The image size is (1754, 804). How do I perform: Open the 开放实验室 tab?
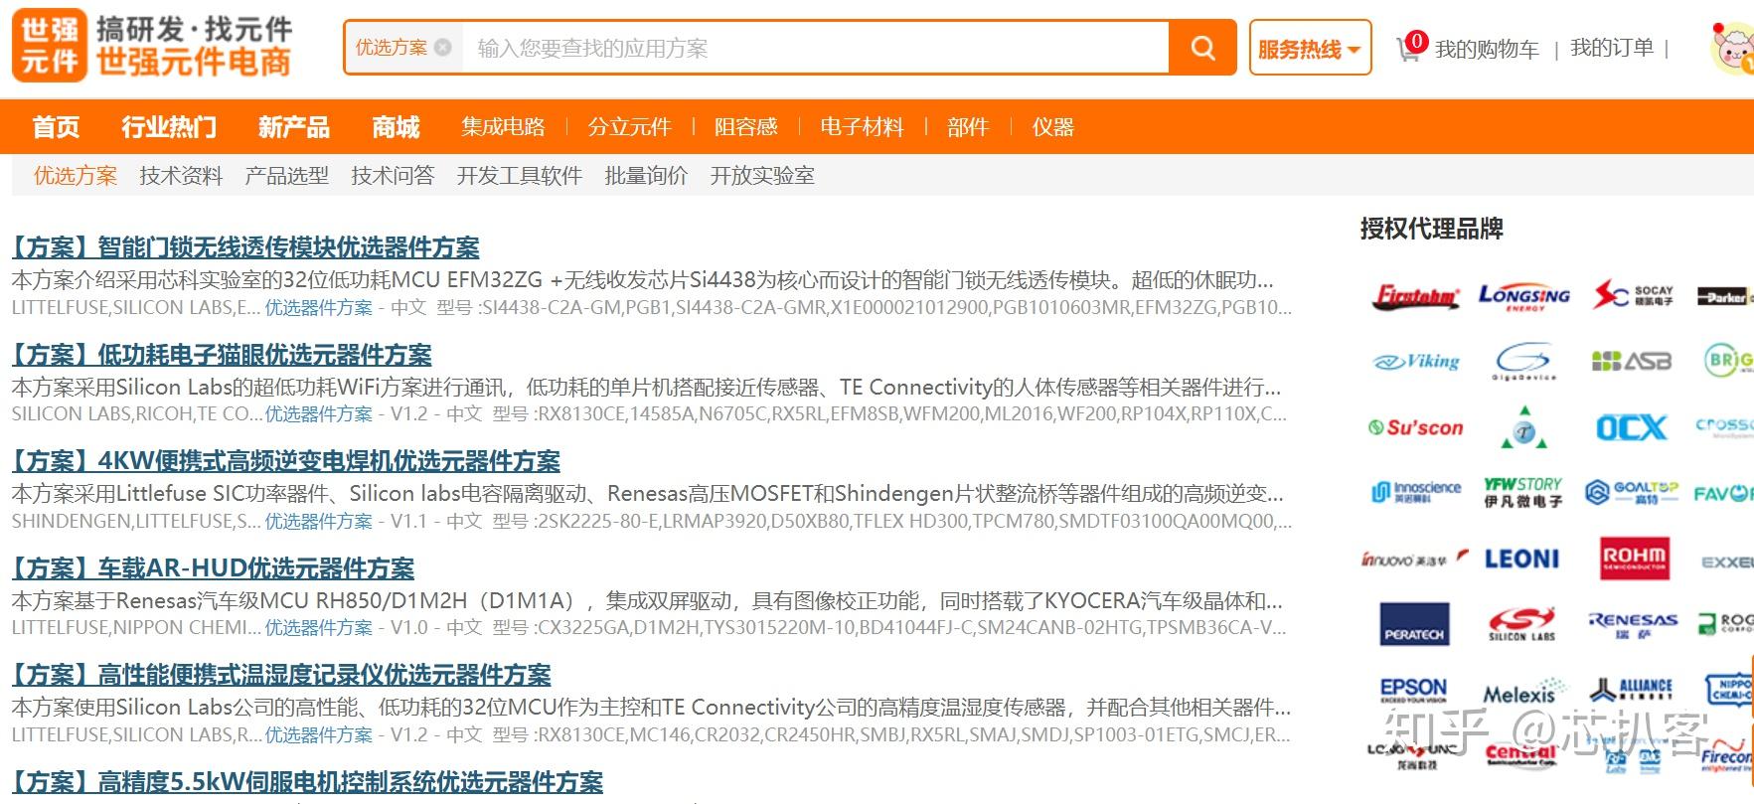point(762,176)
